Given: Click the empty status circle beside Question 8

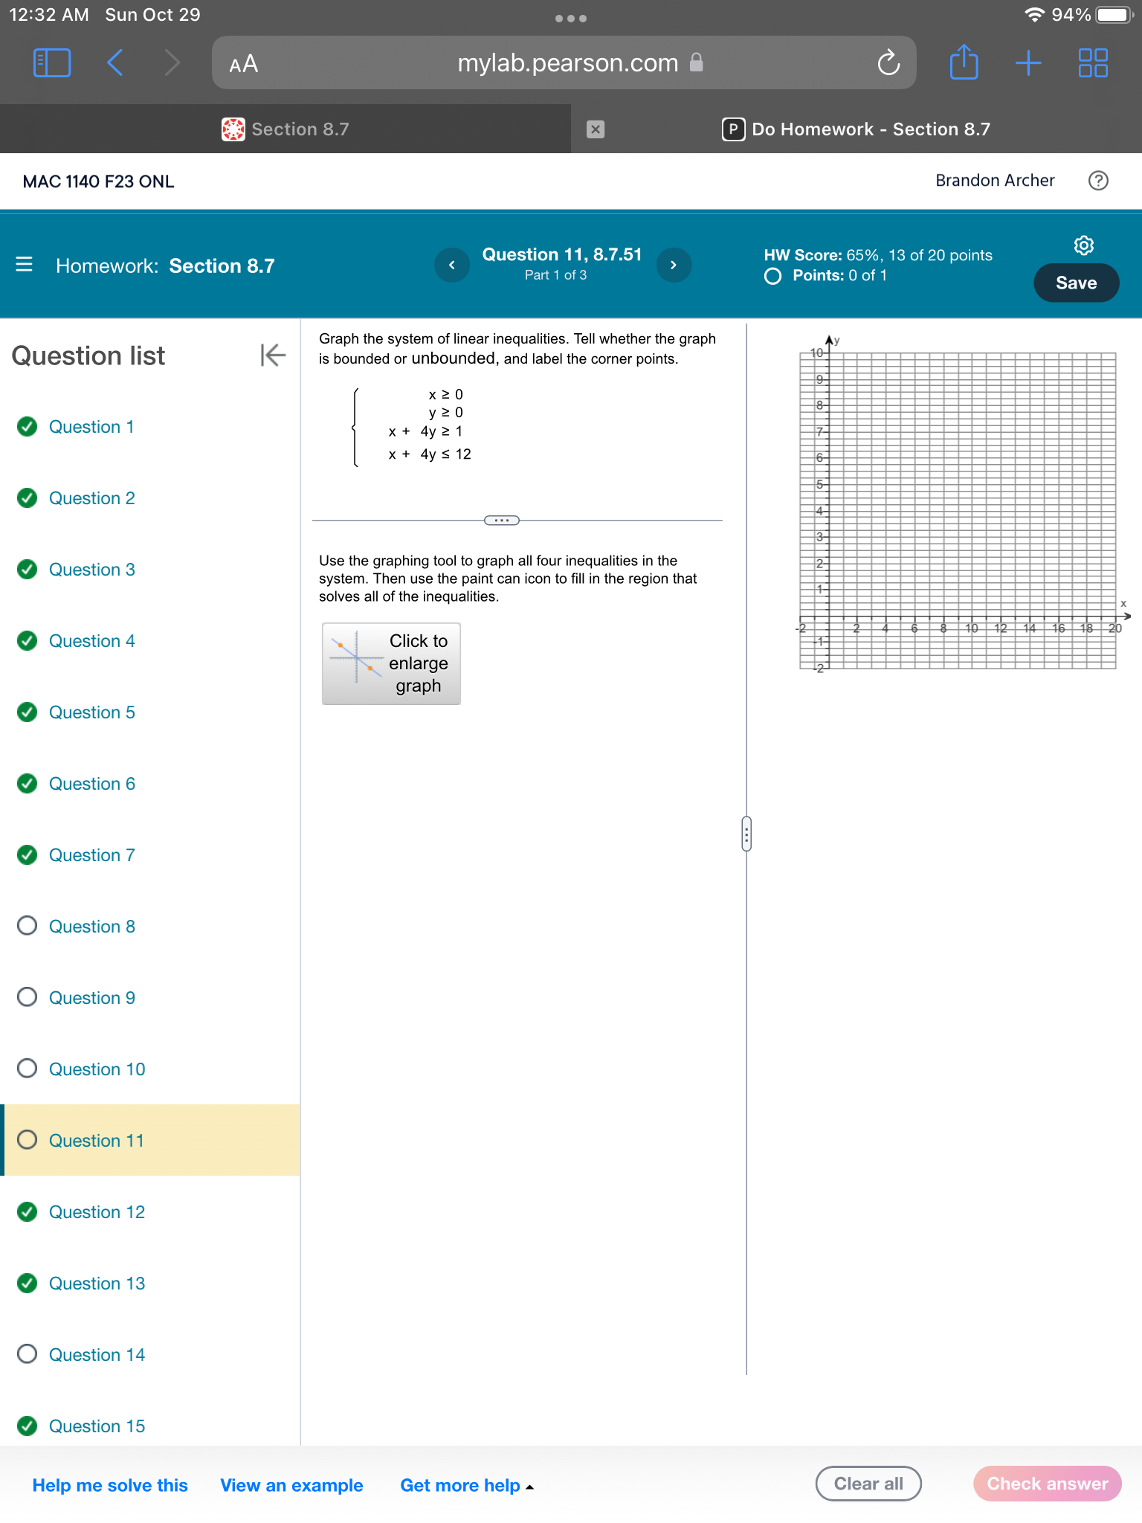Looking at the screenshot, I should [28, 925].
